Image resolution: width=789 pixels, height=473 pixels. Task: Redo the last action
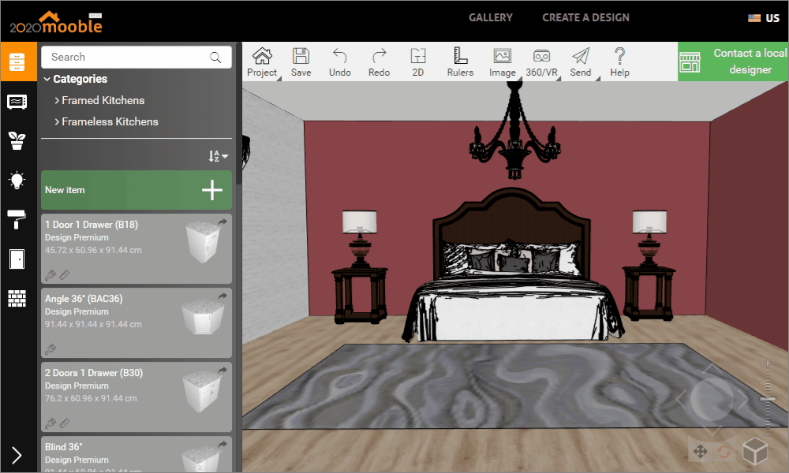379,61
